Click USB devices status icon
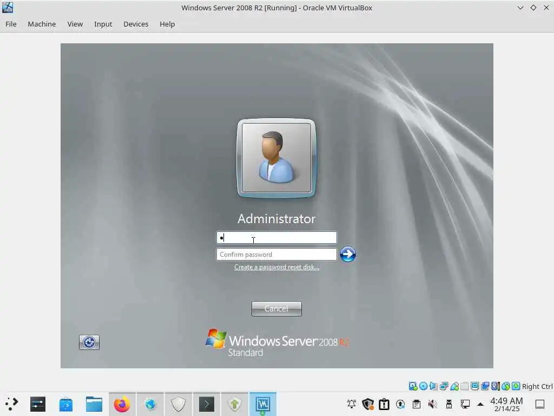Viewport: 554px width, 416px height. coord(454,386)
